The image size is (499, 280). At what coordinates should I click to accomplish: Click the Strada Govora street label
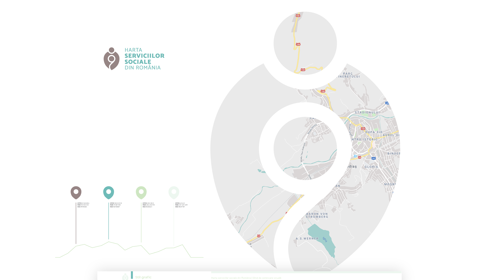312,129
